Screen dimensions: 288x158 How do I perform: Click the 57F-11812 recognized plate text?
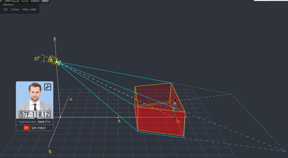tap(38, 128)
